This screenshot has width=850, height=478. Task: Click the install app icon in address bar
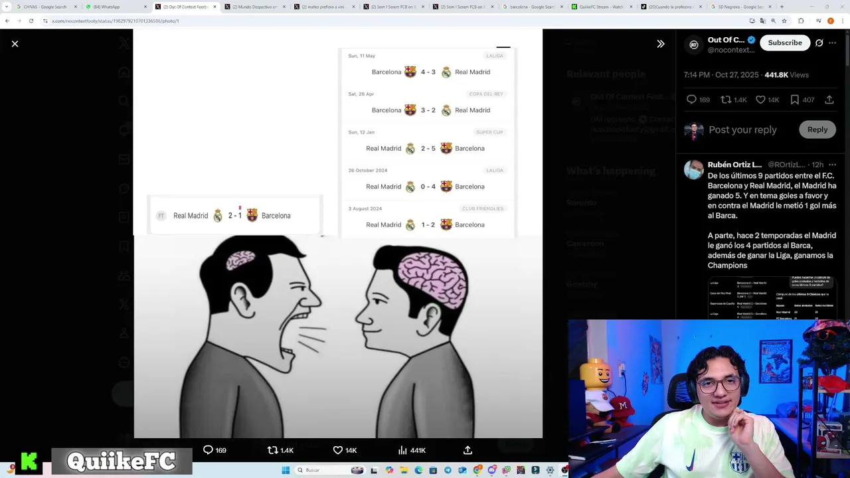click(x=752, y=21)
